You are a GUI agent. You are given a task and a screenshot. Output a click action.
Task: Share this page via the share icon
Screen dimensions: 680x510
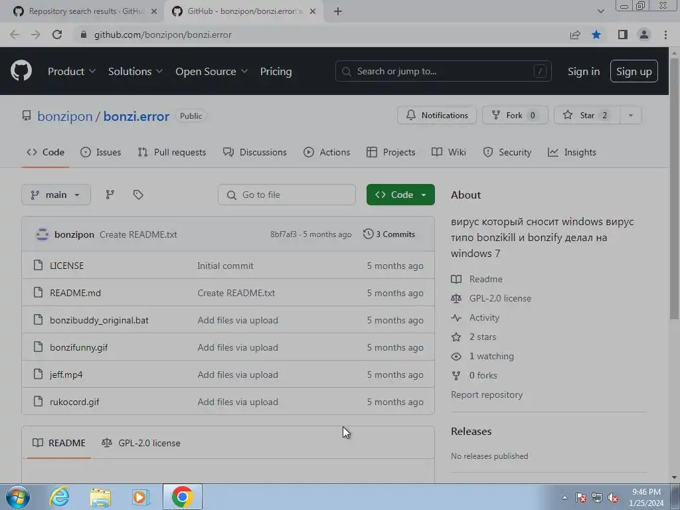(x=575, y=35)
